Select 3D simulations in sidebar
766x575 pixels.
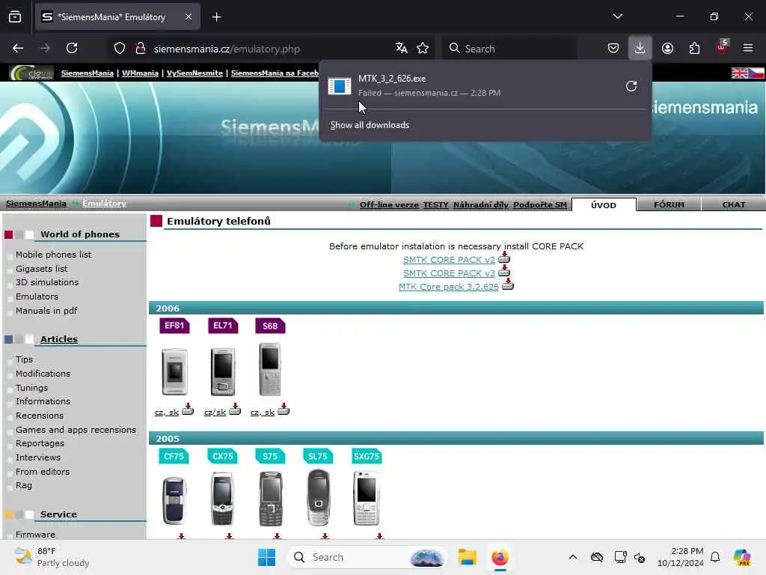[x=47, y=282]
